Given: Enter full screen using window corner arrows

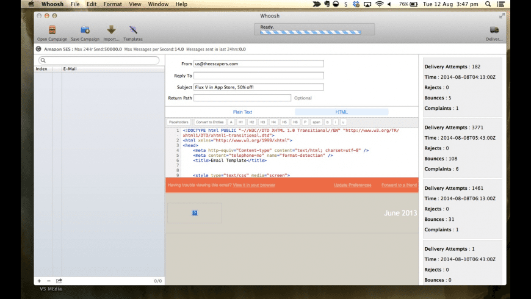Looking at the screenshot, I should tap(502, 16).
